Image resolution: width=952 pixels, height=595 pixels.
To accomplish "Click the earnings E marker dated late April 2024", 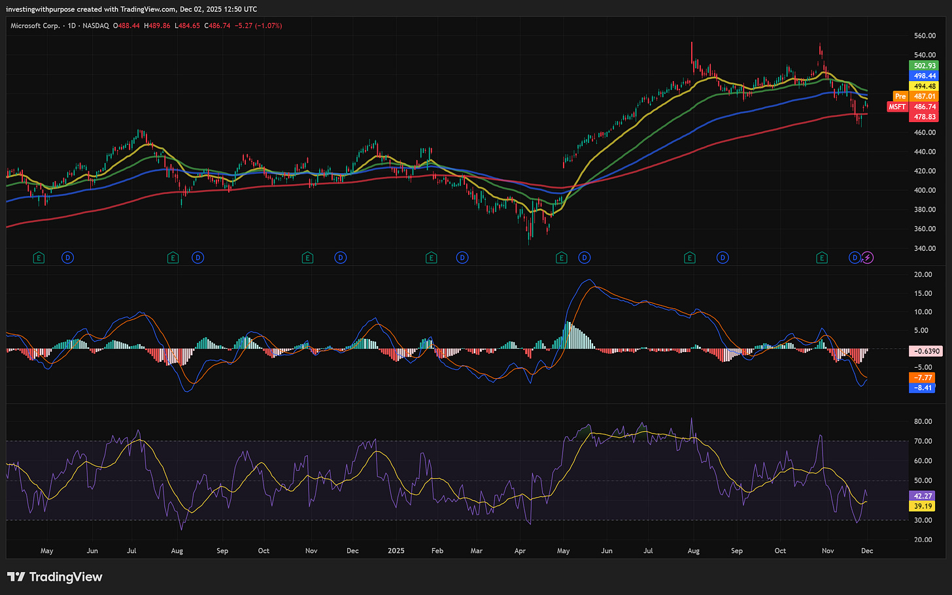I will [x=39, y=258].
